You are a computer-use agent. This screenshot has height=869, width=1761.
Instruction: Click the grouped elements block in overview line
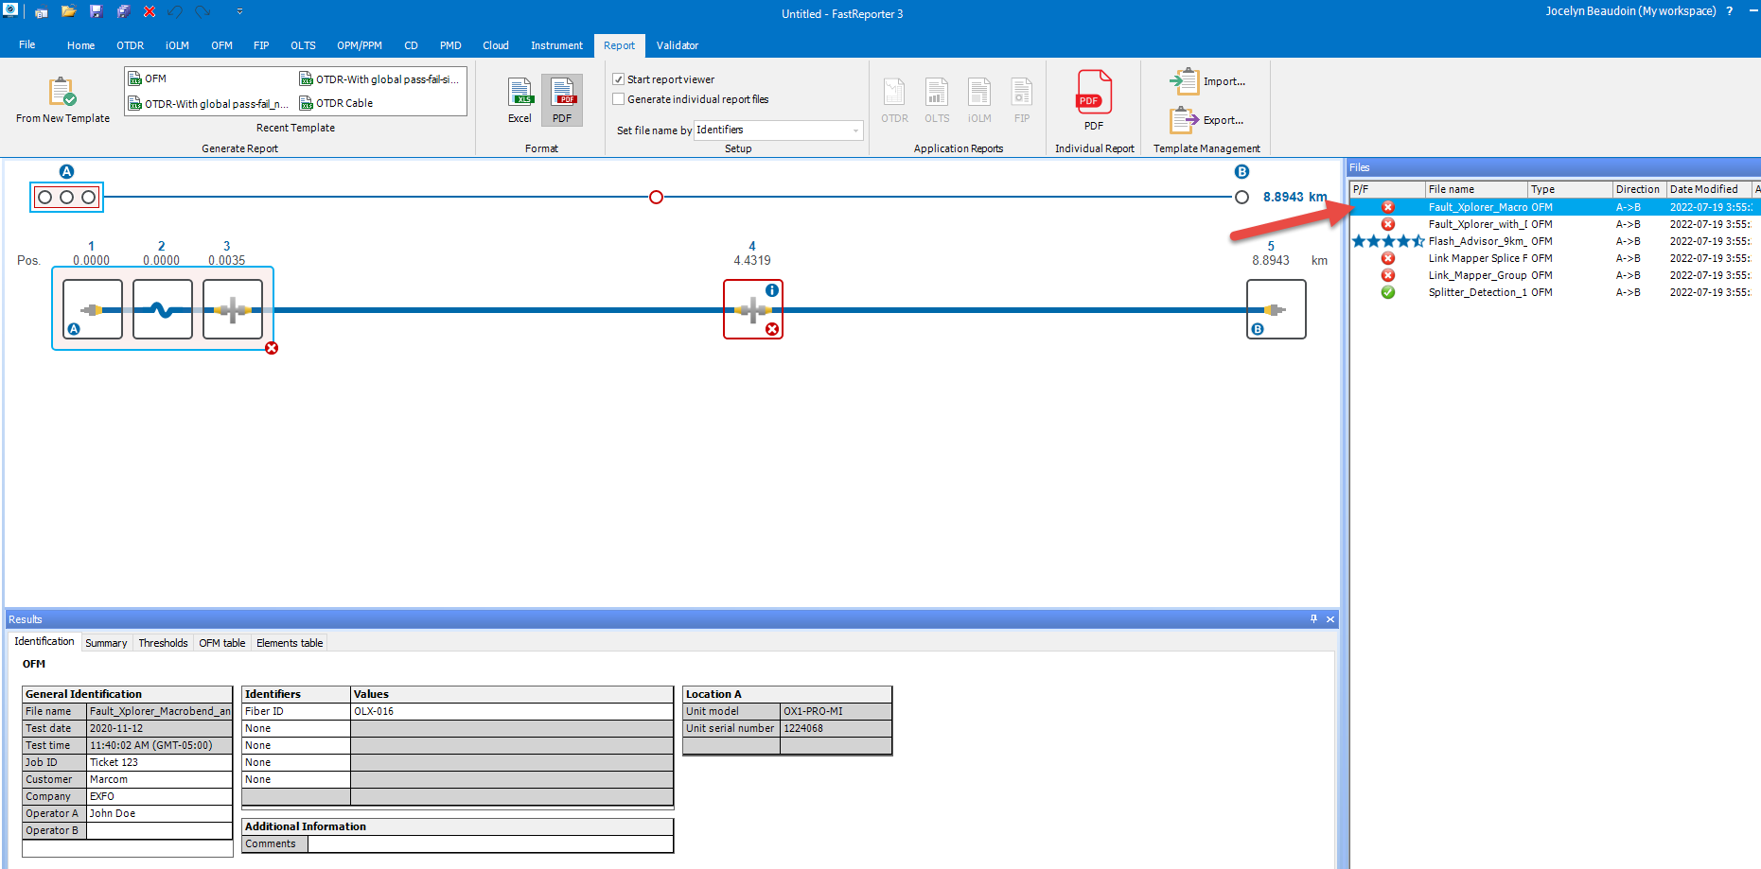(x=66, y=197)
